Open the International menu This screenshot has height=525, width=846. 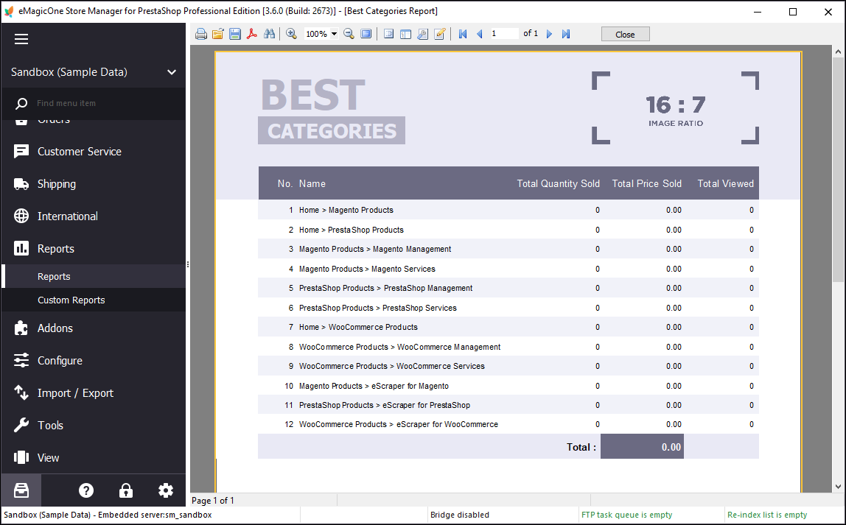pos(94,216)
